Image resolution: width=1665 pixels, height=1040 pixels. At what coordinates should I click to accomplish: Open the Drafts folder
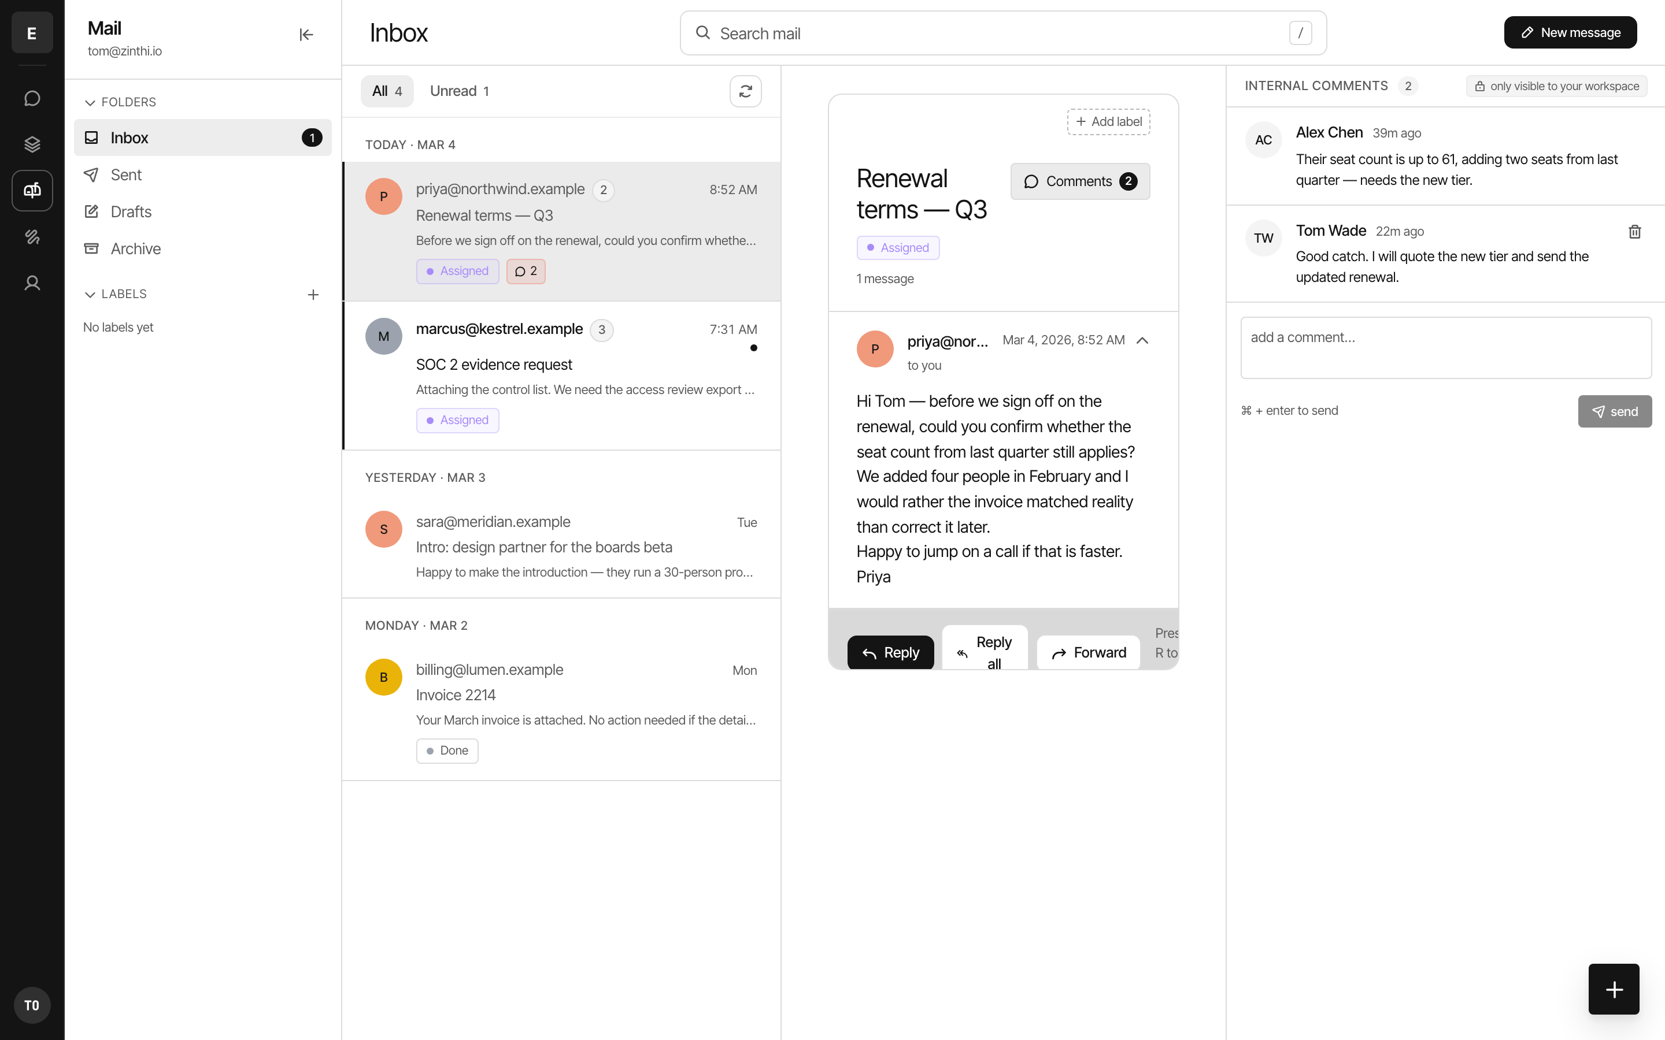click(202, 212)
